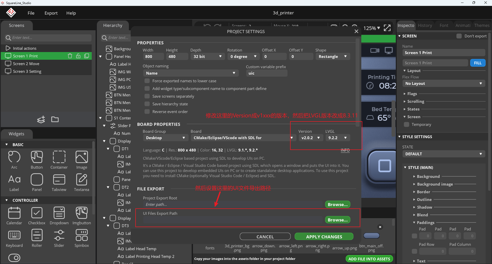
Task: Click ADD FILE INTO ASSETS button
Action: [x=369, y=259]
